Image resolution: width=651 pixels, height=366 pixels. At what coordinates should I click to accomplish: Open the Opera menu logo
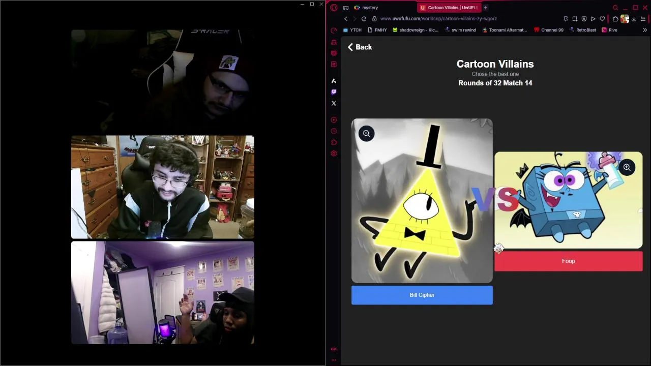click(334, 8)
